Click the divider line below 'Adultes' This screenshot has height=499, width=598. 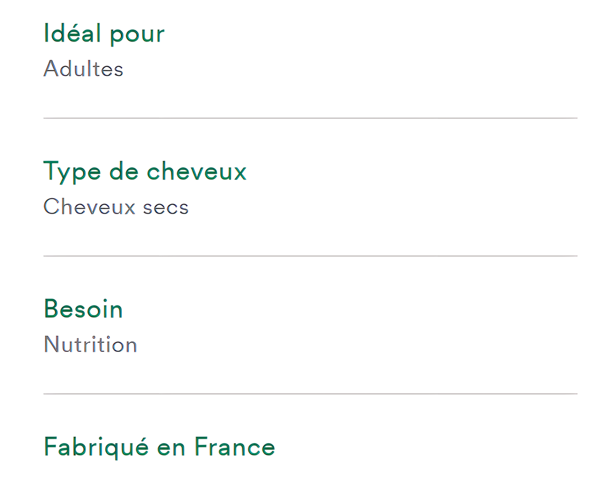tap(311, 118)
